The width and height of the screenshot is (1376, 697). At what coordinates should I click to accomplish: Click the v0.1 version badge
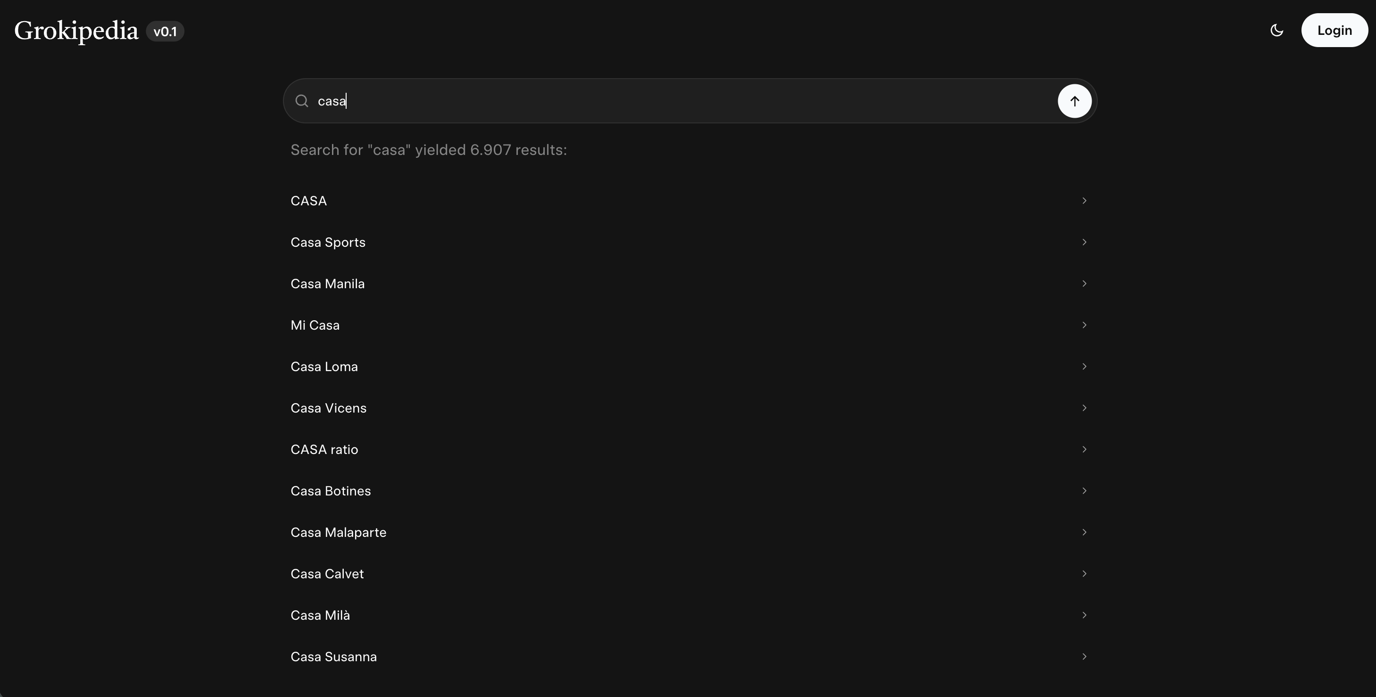tap(165, 32)
